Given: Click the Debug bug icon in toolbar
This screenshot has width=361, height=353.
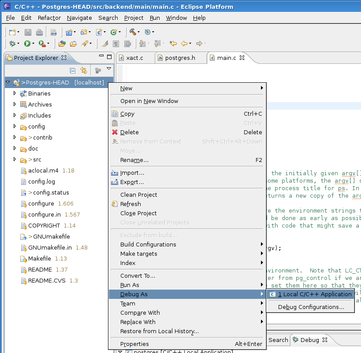Looking at the screenshot, I should tap(12, 44).
